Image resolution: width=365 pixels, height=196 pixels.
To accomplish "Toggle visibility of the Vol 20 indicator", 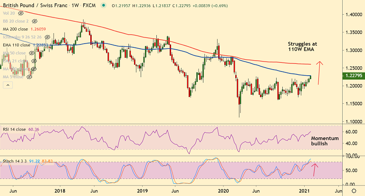I will (21, 13).
